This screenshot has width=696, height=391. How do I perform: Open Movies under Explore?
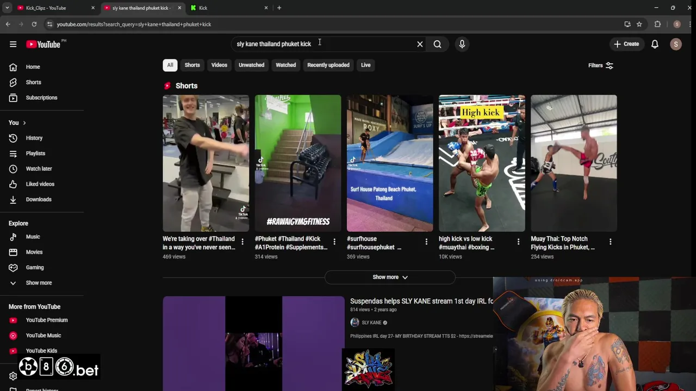tap(42, 252)
